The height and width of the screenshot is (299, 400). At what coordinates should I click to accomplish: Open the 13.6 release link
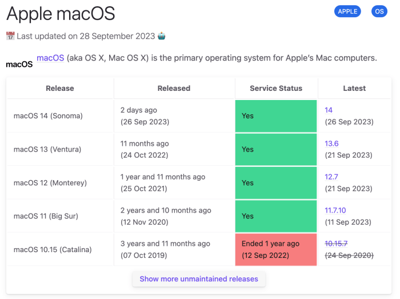coord(331,143)
